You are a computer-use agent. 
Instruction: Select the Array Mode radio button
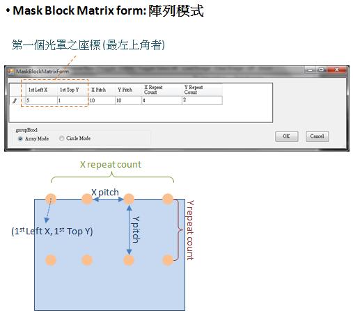[20, 139]
